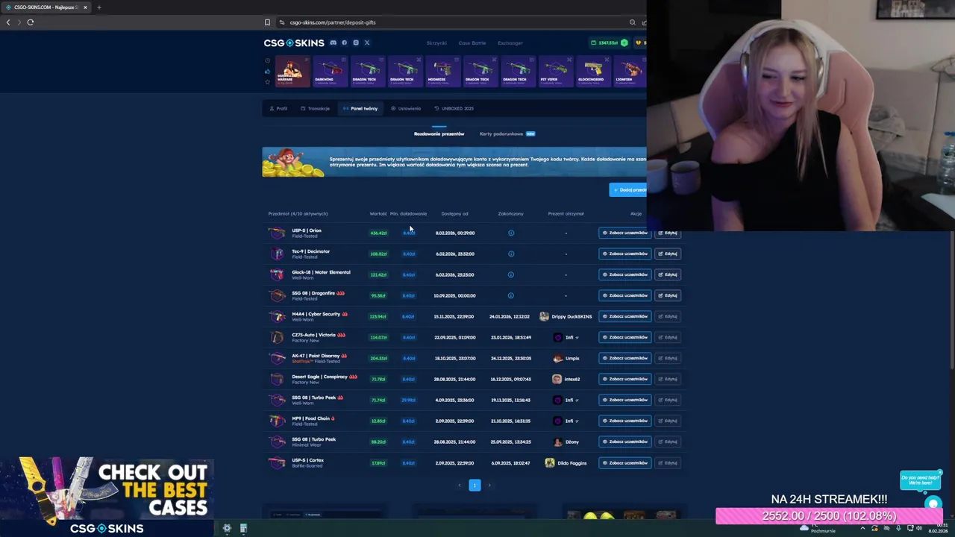Click Zobacz uczestników for SSG 08 Dragonfire
The image size is (955, 537).
click(x=625, y=295)
